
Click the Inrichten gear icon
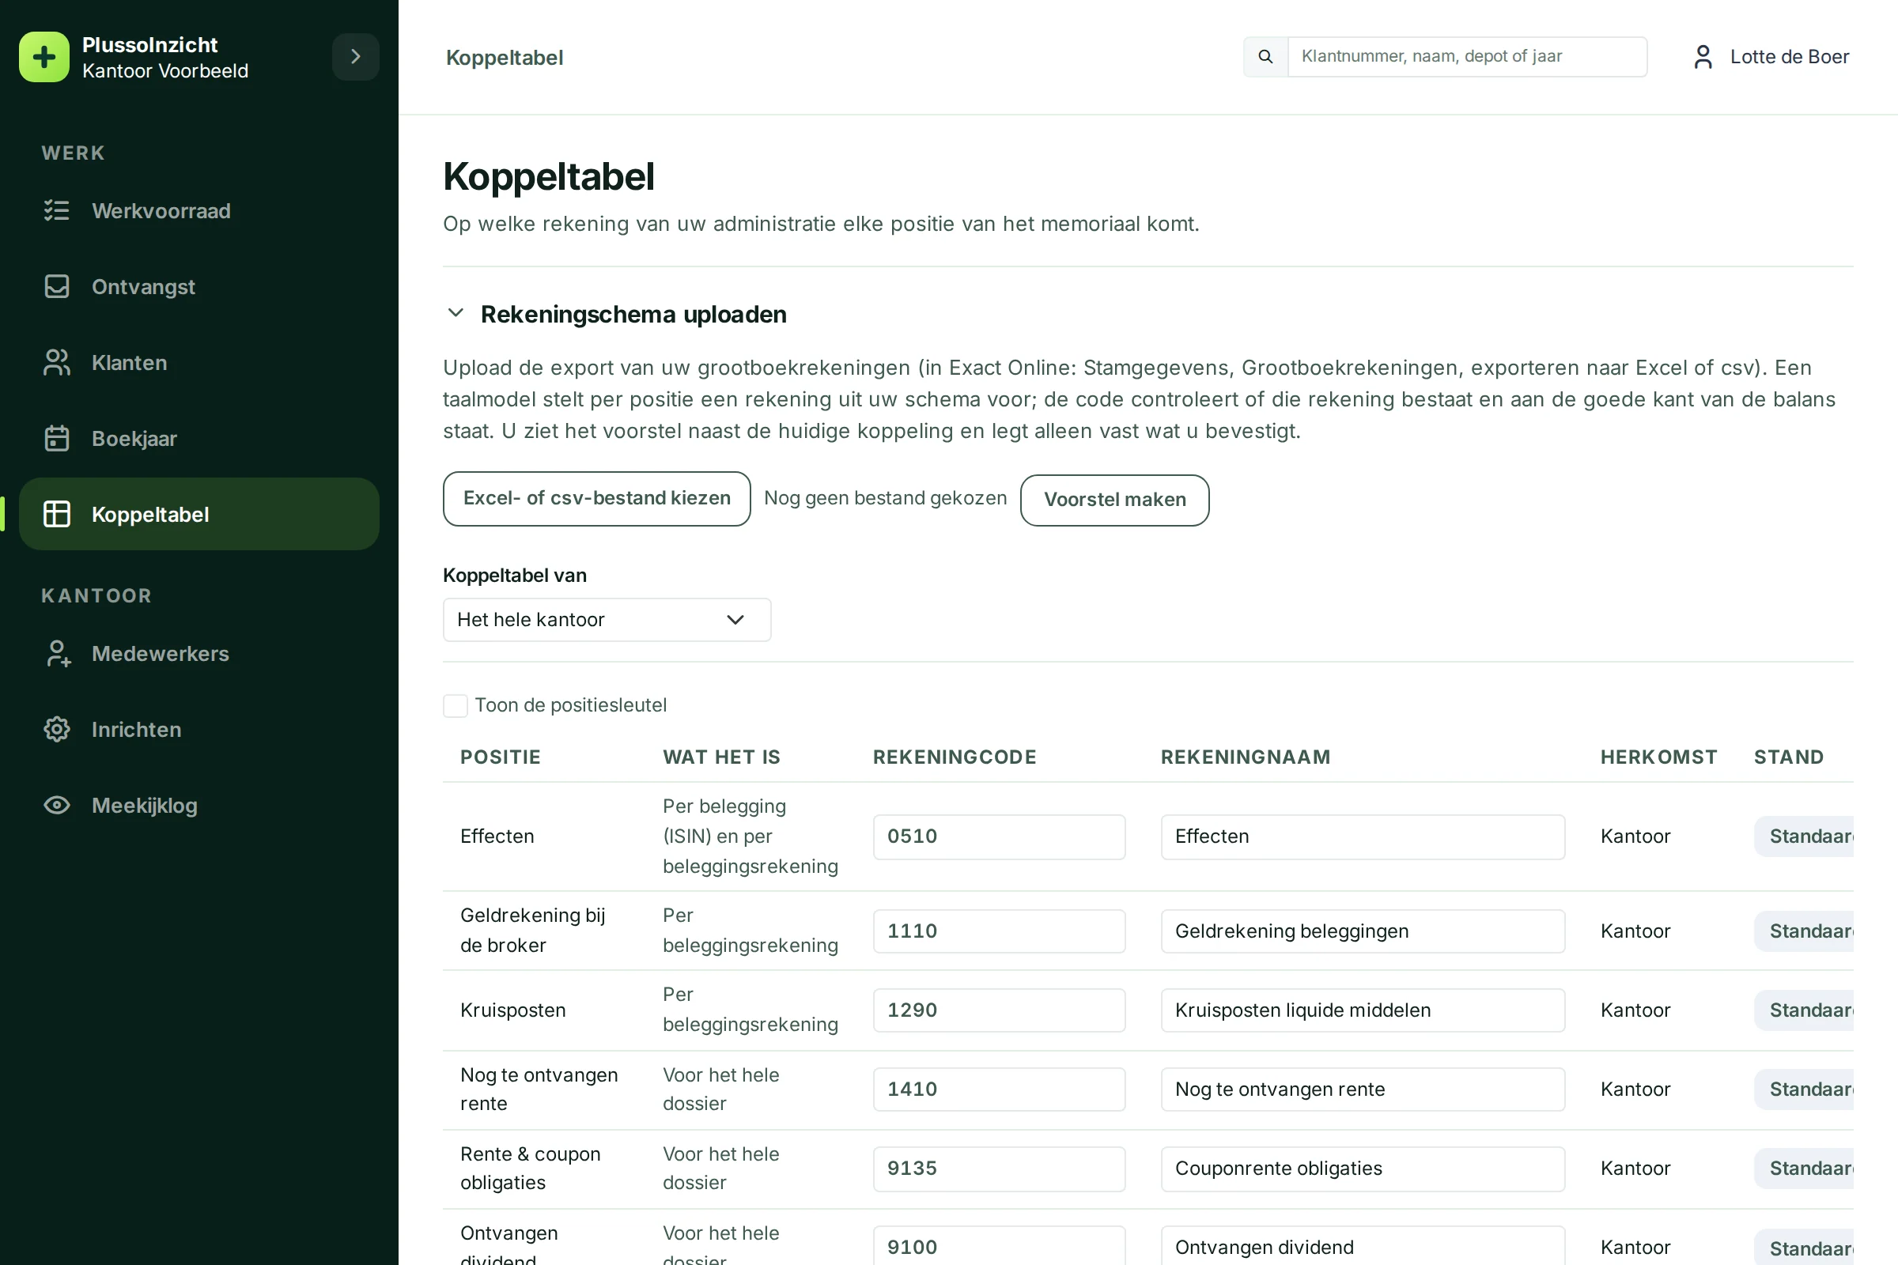click(x=56, y=729)
